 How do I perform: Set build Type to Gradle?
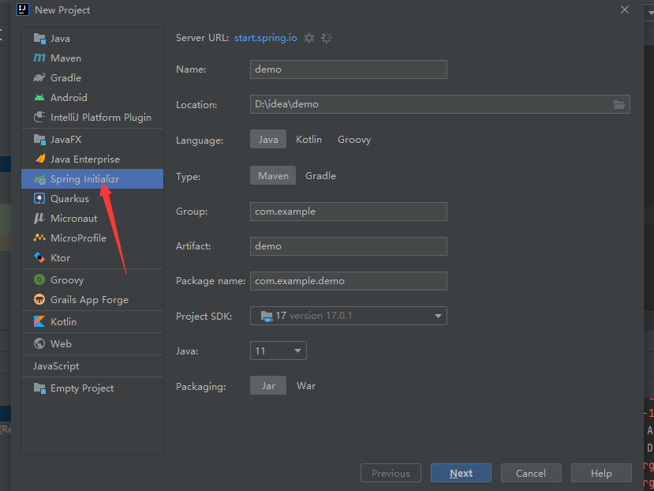pyautogui.click(x=320, y=176)
